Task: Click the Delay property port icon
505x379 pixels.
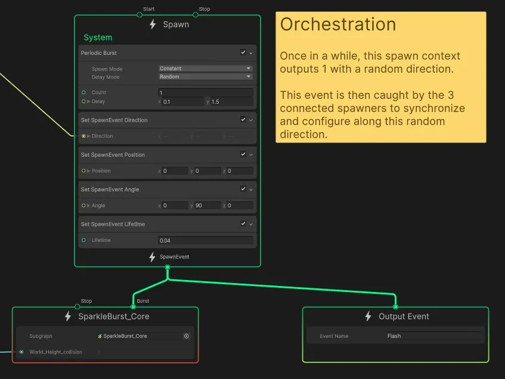Action: (x=83, y=101)
